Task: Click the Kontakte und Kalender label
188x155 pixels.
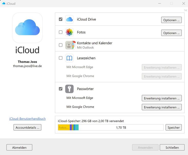Action: 95,43
